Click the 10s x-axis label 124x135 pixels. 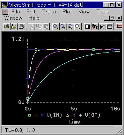coord(115,109)
